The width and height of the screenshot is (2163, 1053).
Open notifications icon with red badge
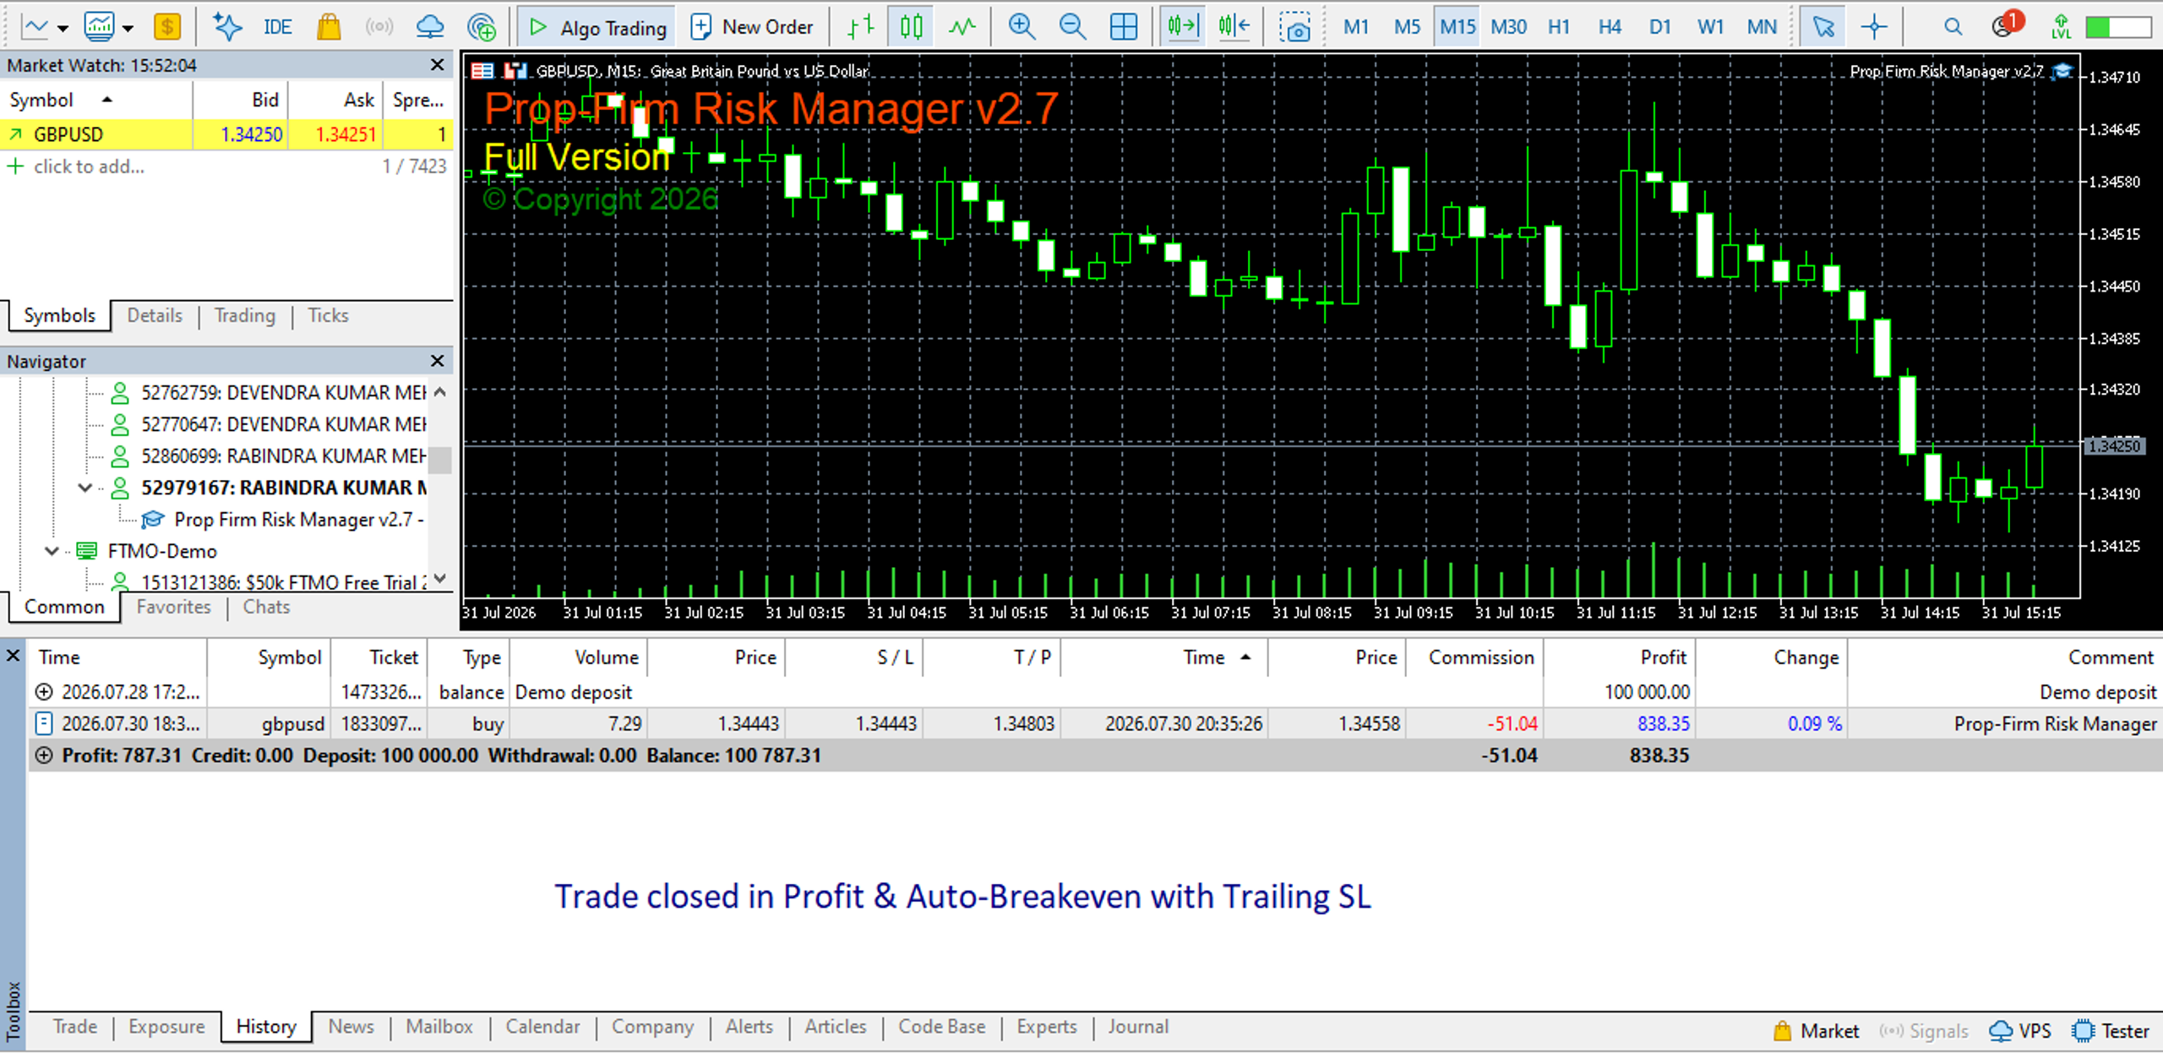[x=2006, y=25]
